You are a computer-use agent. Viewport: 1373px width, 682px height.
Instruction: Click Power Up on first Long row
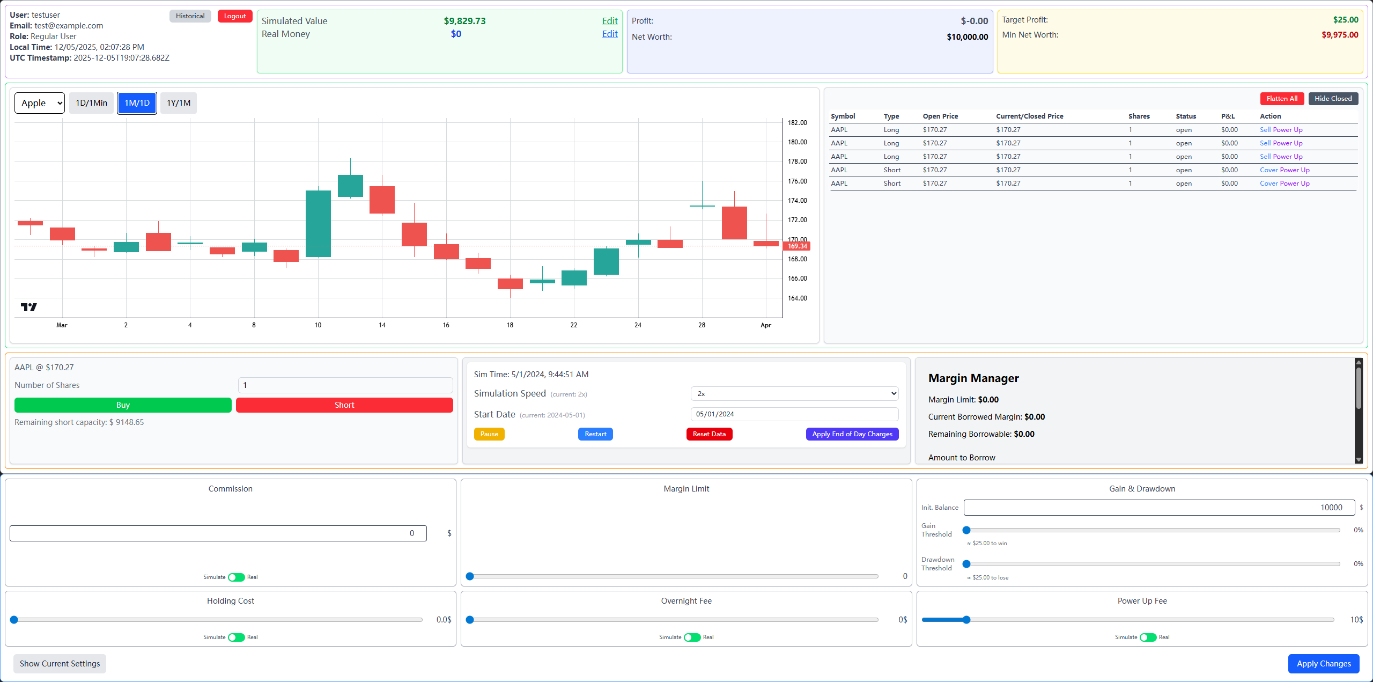[x=1288, y=130]
